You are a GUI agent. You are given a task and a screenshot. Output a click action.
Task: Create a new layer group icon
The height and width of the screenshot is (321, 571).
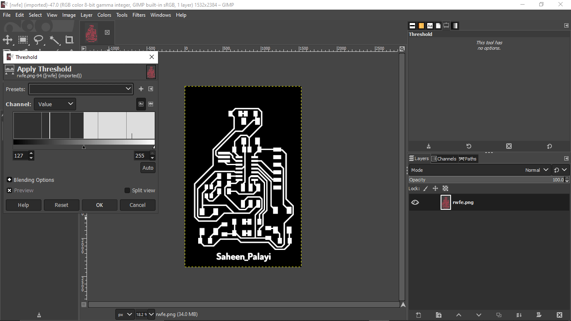tap(438, 315)
